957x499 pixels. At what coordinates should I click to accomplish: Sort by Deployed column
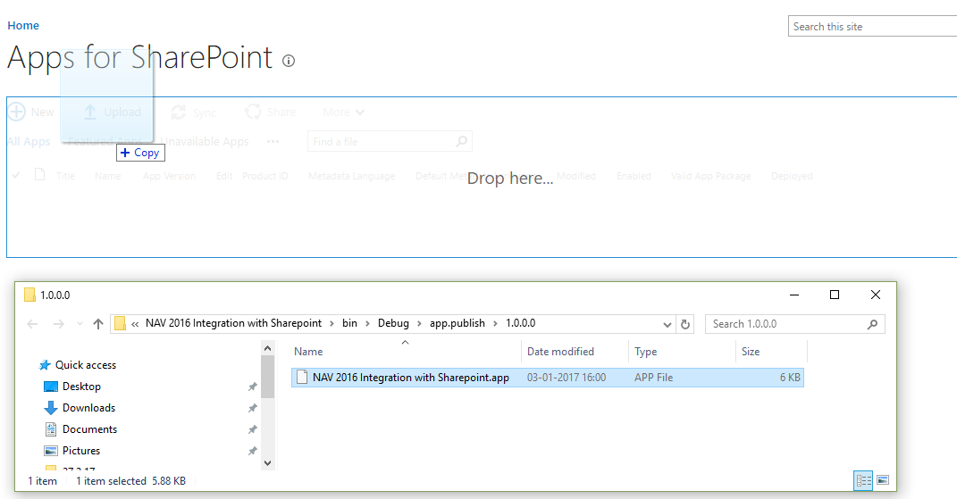792,176
